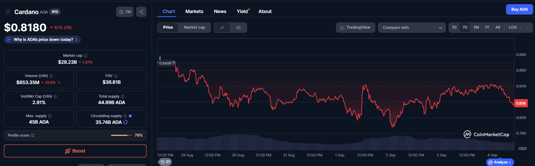Image resolution: width=535 pixels, height=166 pixels.
Task: Set chart range to All
Action: [498, 27]
